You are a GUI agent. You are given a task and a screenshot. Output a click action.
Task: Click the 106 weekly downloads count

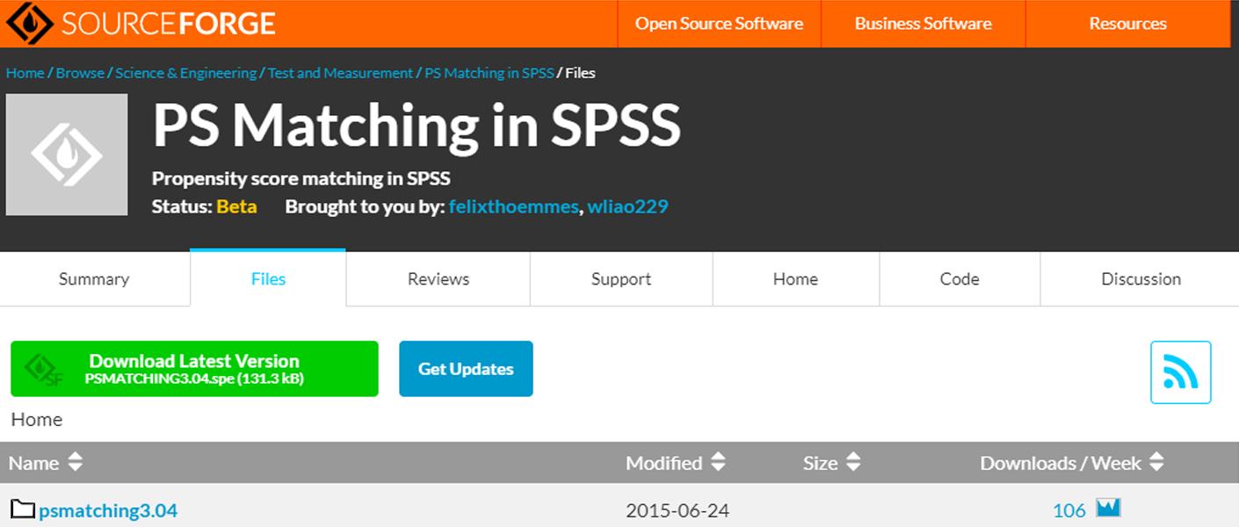point(1069,510)
